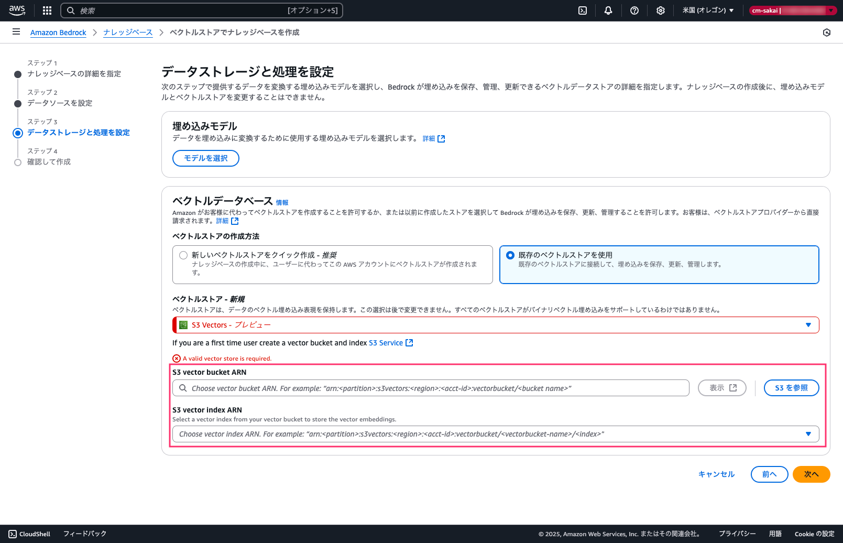Screen dimensions: 843x543
Task: Click the S3 Vectors green bucket icon
Action: click(183, 325)
